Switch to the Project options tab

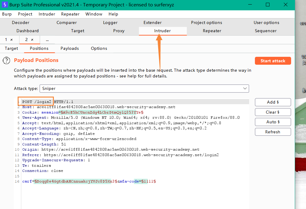coord(207,22)
